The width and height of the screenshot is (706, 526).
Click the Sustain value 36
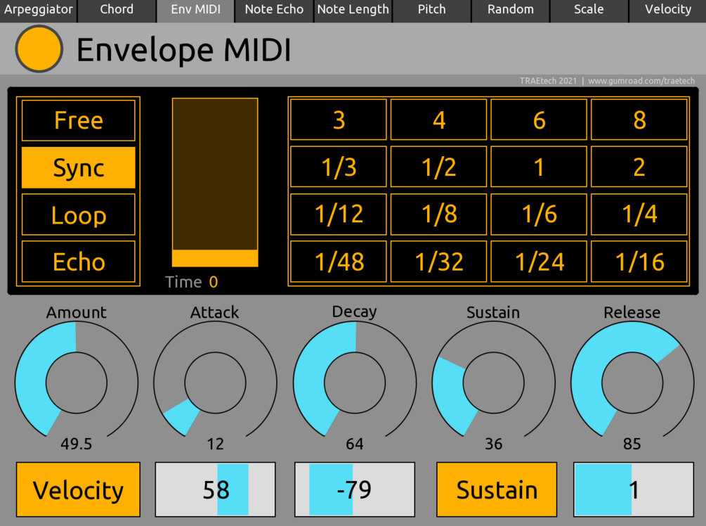[x=493, y=444]
